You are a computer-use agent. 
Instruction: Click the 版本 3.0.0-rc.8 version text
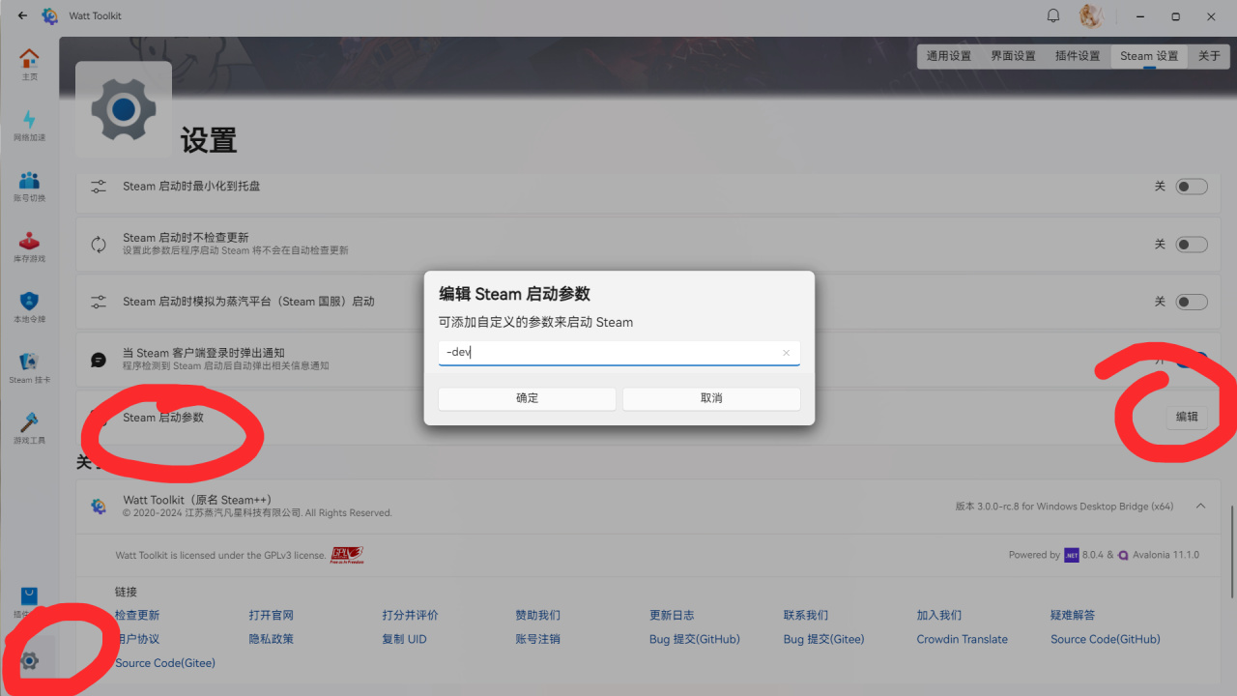click(1064, 506)
